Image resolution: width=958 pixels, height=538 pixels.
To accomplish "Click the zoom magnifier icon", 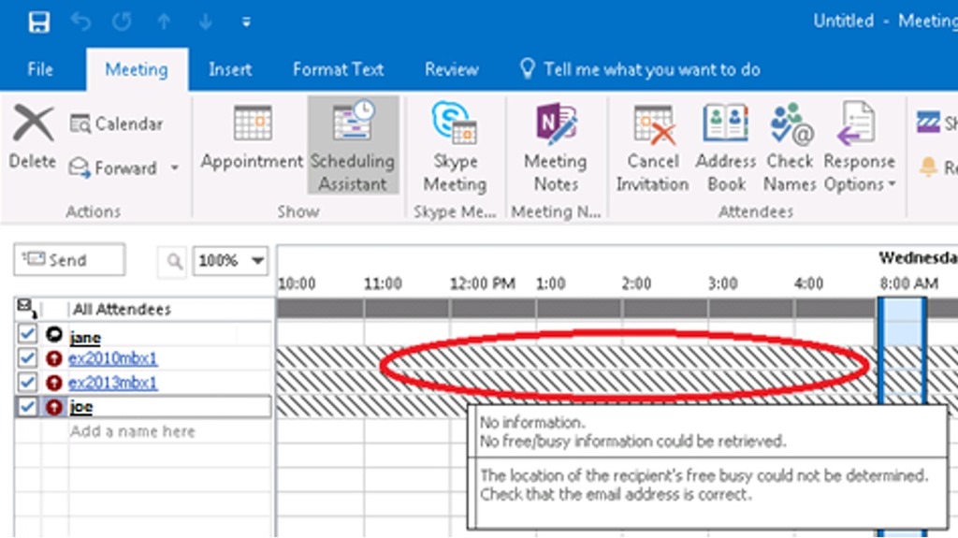I will (173, 261).
